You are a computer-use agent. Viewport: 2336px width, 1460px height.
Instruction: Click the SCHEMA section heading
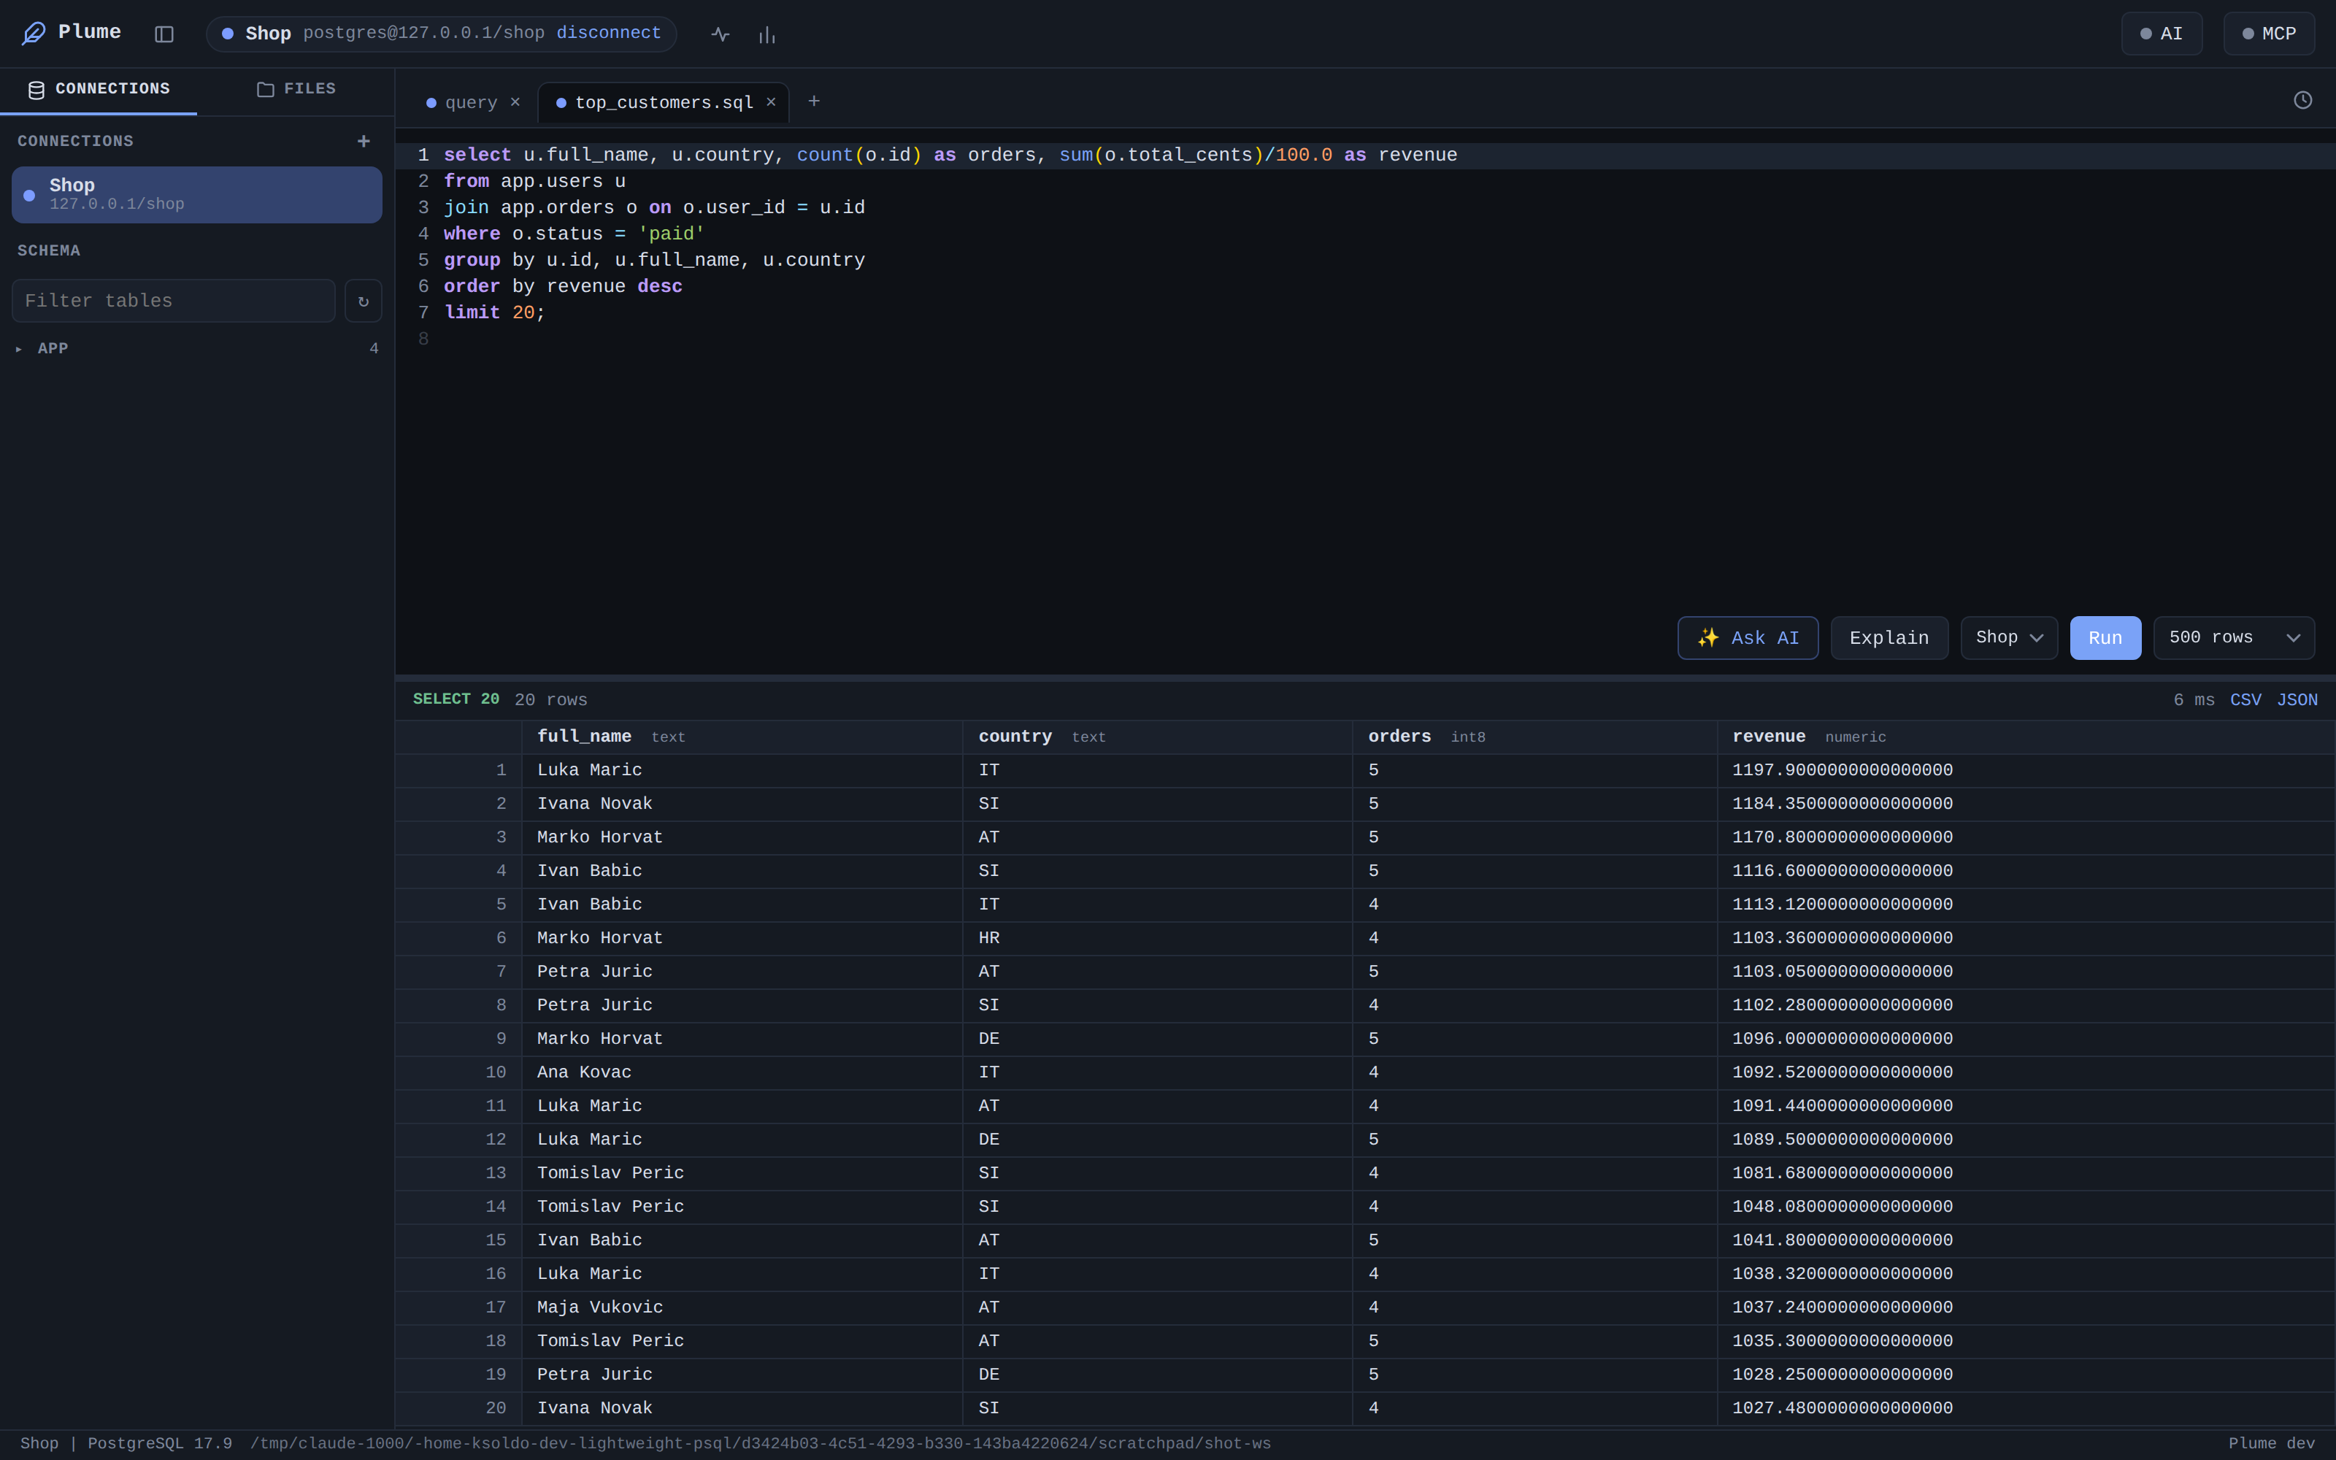pos(48,251)
